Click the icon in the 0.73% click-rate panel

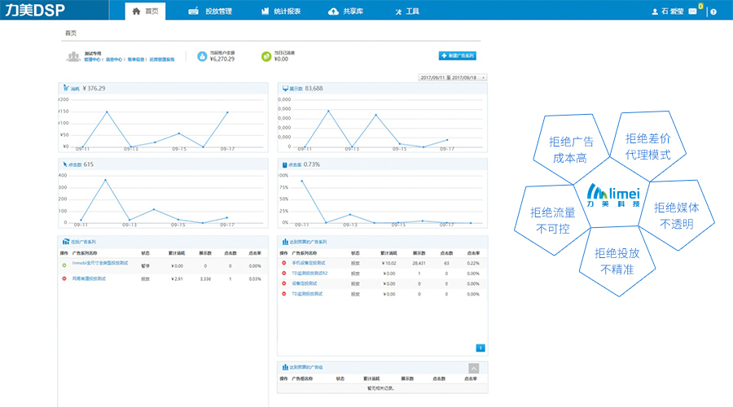(285, 165)
